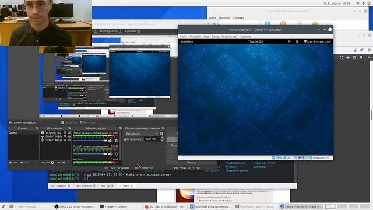Move the scene down in the Scenes list
Screen dimensions: 373x210
[x=26, y=162]
